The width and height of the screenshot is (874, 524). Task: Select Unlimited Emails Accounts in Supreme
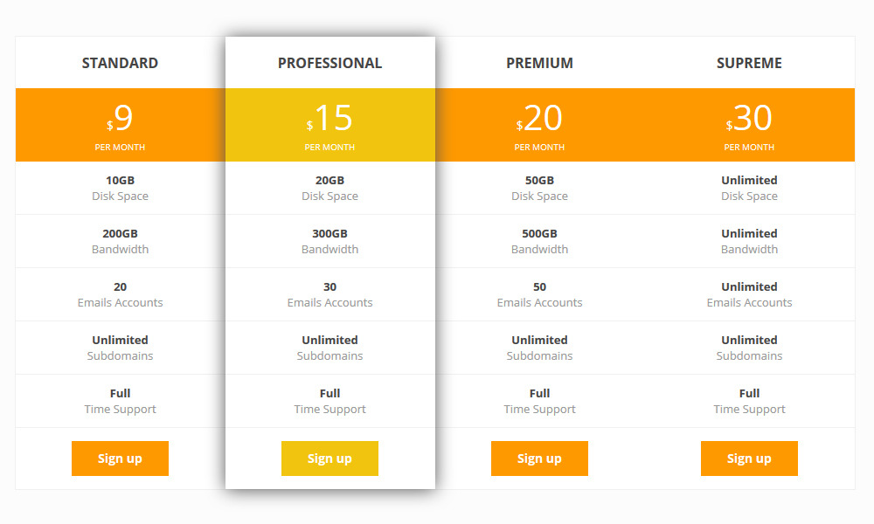coord(749,294)
